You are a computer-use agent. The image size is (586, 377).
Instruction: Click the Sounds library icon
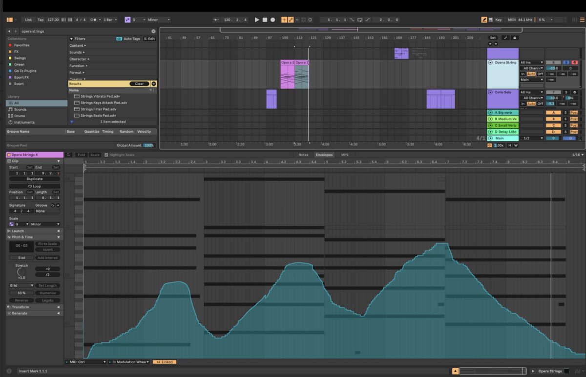tap(10, 110)
